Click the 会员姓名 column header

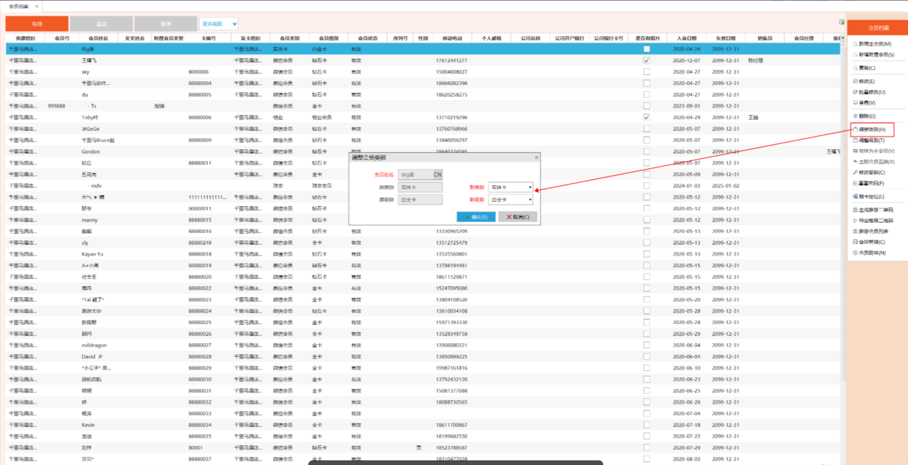[98, 38]
